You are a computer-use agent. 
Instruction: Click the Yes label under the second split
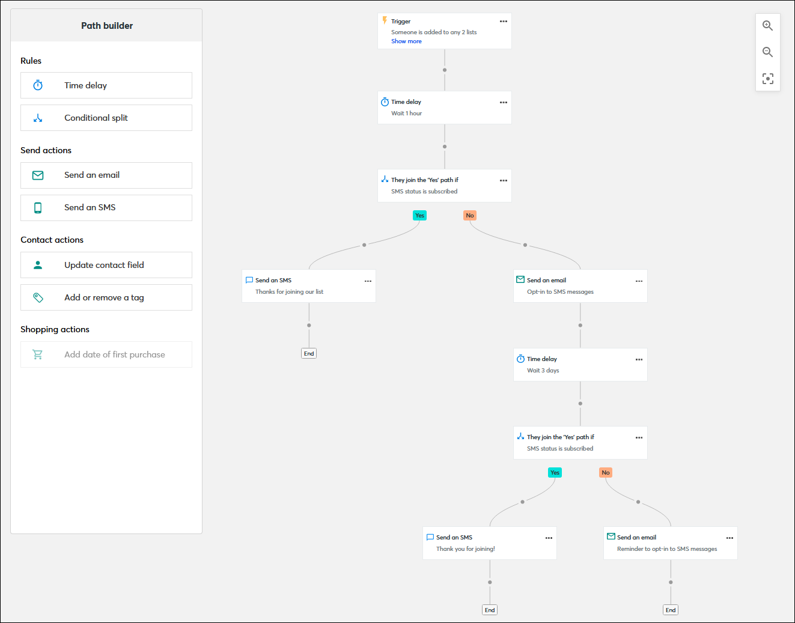[x=555, y=472]
